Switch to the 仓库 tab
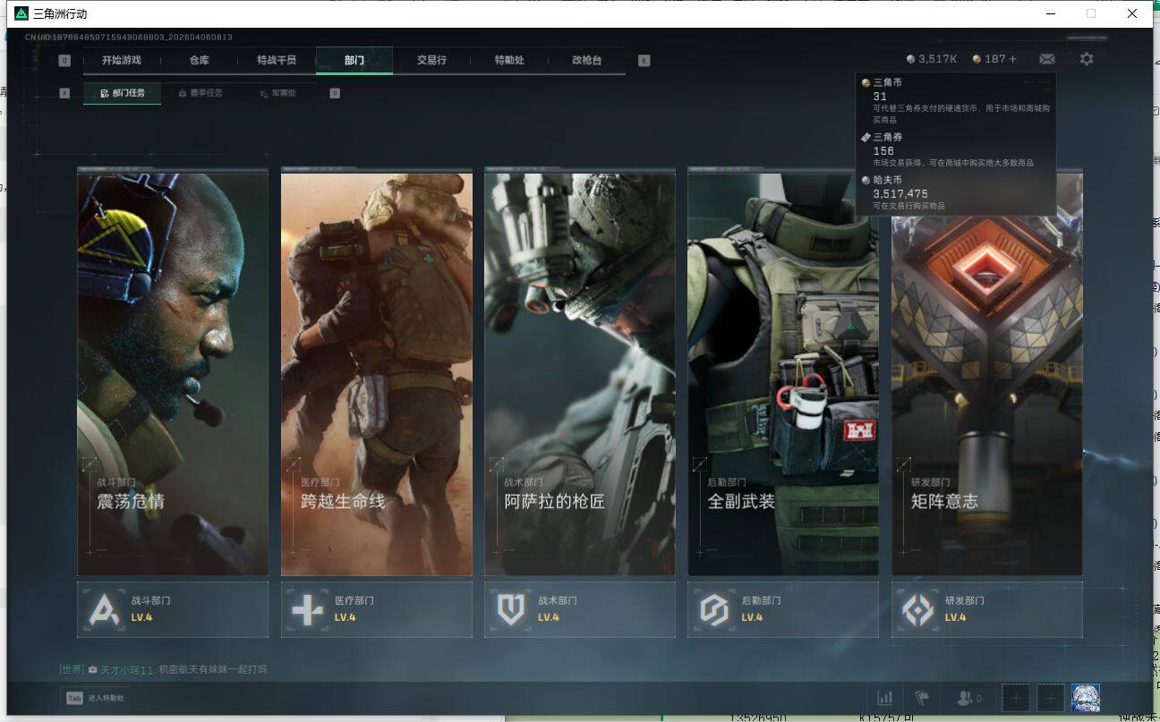The width and height of the screenshot is (1160, 722). [199, 60]
